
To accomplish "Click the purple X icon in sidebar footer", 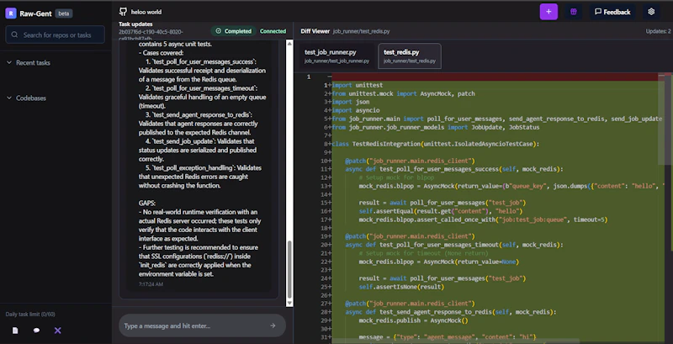I will pyautogui.click(x=57, y=331).
